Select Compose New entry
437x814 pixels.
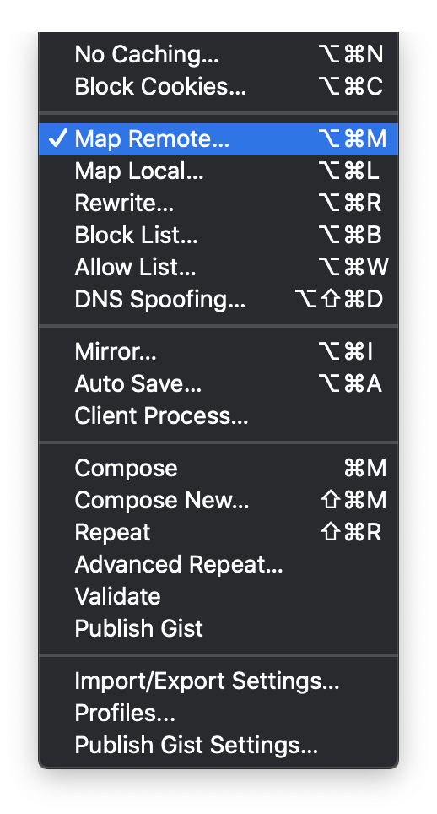(218, 501)
